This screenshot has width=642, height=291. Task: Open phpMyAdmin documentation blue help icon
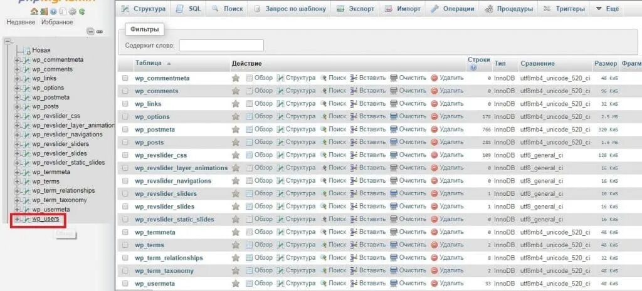54,11
